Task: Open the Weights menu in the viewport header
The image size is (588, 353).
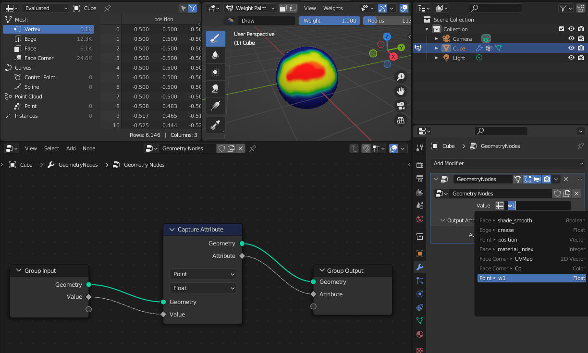Action: pyautogui.click(x=334, y=8)
